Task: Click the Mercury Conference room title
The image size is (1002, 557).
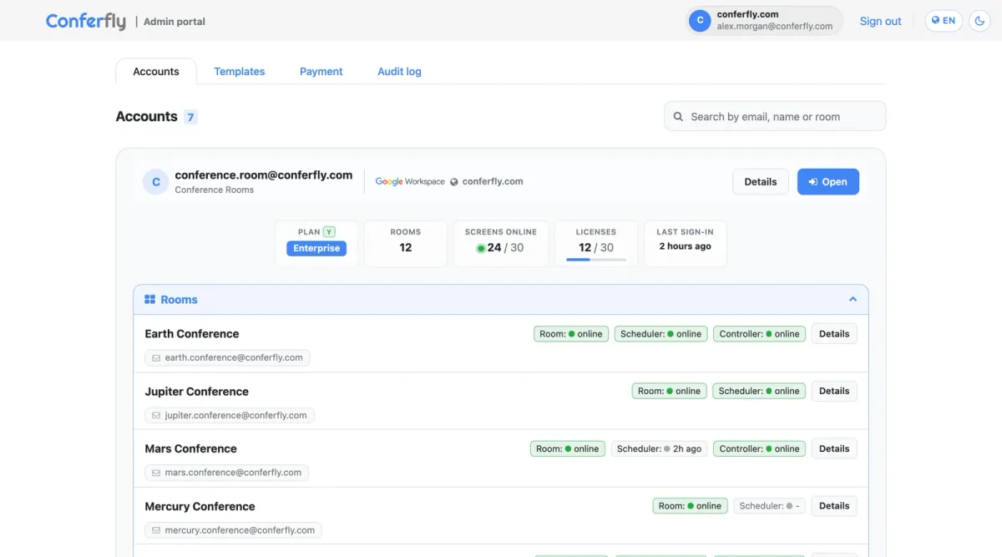Action: coord(200,506)
